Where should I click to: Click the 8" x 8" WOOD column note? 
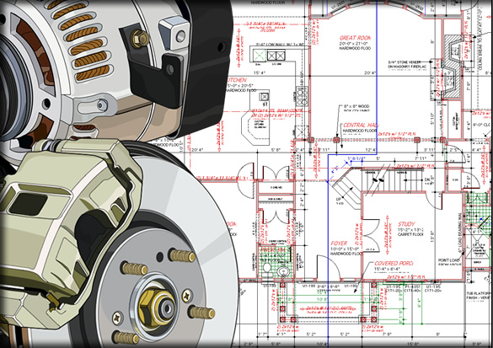click(356, 106)
